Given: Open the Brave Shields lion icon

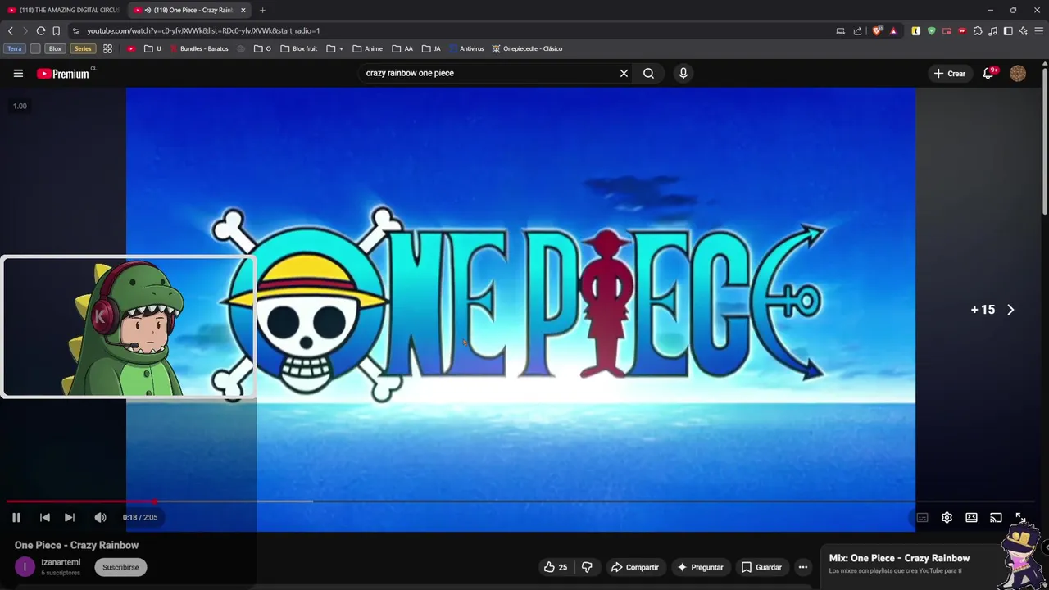Looking at the screenshot, I should (877, 30).
